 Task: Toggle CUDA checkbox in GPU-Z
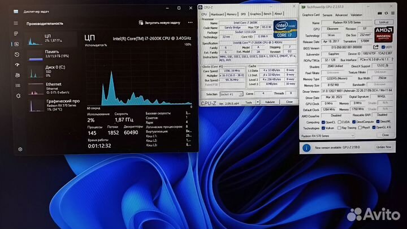(339, 122)
